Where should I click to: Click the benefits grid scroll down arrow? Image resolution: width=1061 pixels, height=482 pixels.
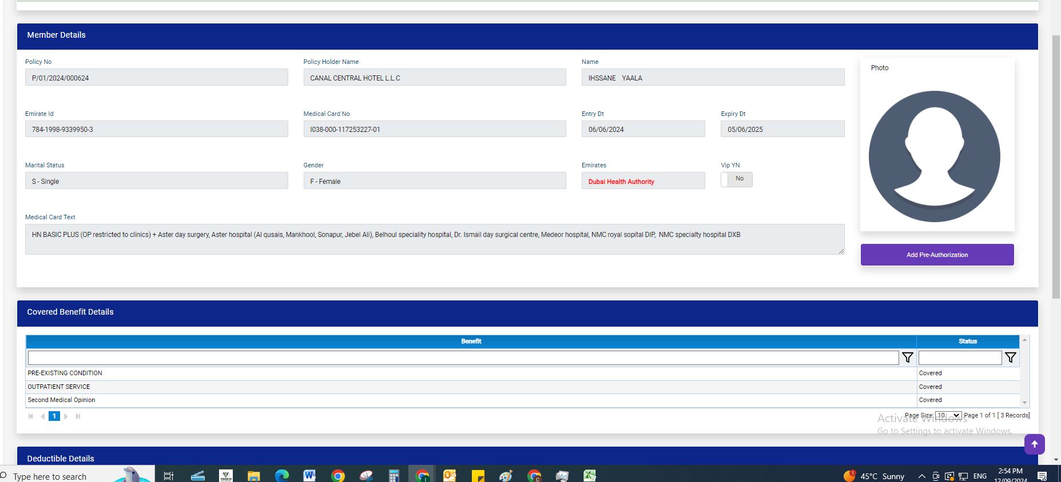pos(1024,403)
